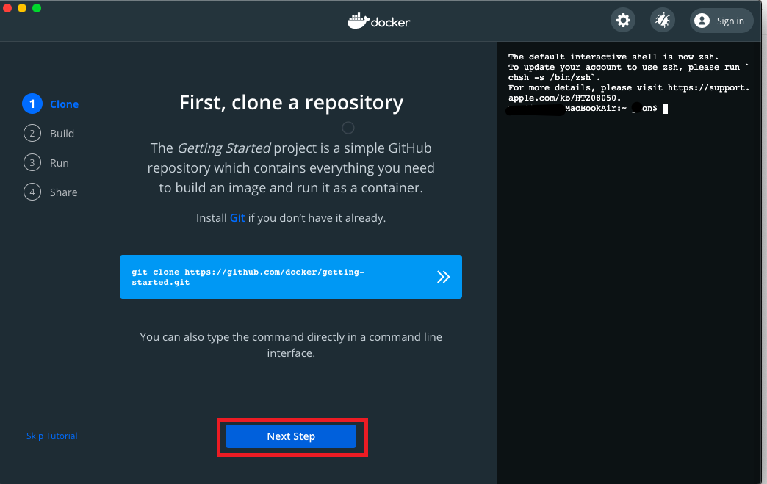Screen dimensions: 767x484
Task: Close the window with red button
Action: pos(7,8)
